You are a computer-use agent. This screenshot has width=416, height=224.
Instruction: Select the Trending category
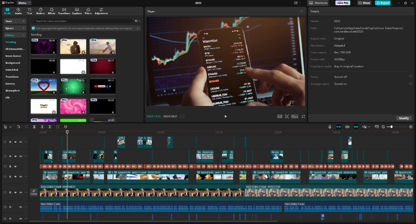click(11, 42)
